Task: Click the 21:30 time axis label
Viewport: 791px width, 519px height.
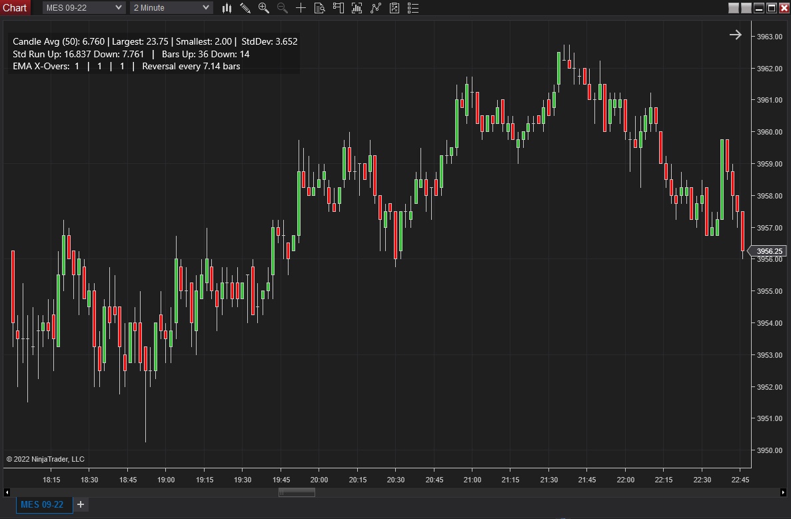Action: [x=549, y=480]
